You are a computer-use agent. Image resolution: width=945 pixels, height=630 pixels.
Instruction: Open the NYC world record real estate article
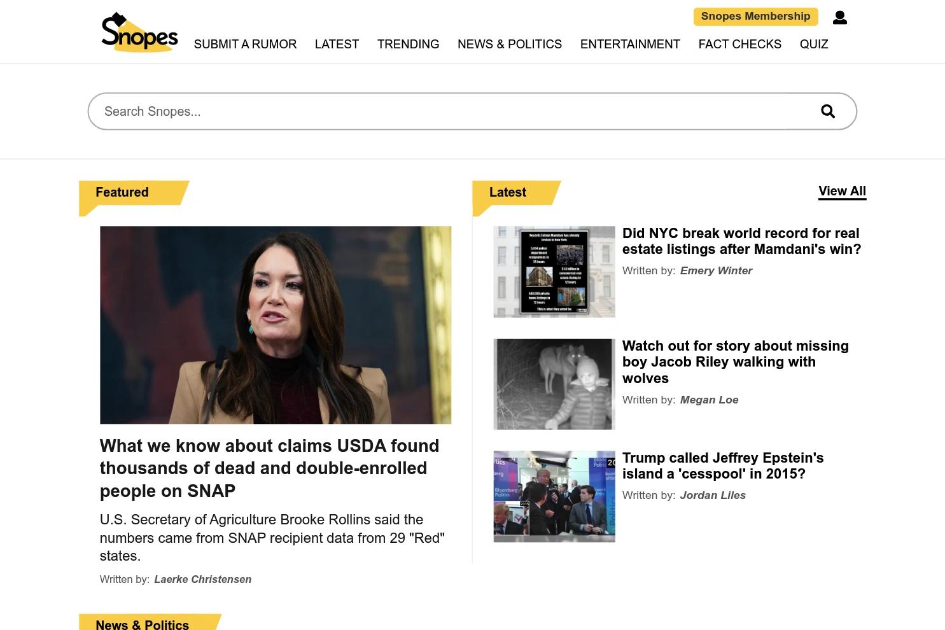click(741, 241)
